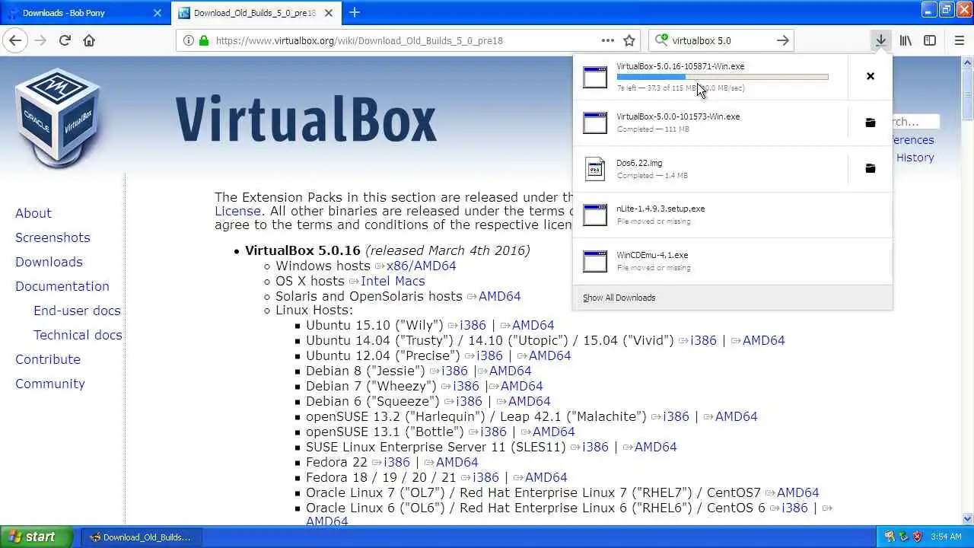Open End-user docs link
This screenshot has width=974, height=548.
(77, 311)
